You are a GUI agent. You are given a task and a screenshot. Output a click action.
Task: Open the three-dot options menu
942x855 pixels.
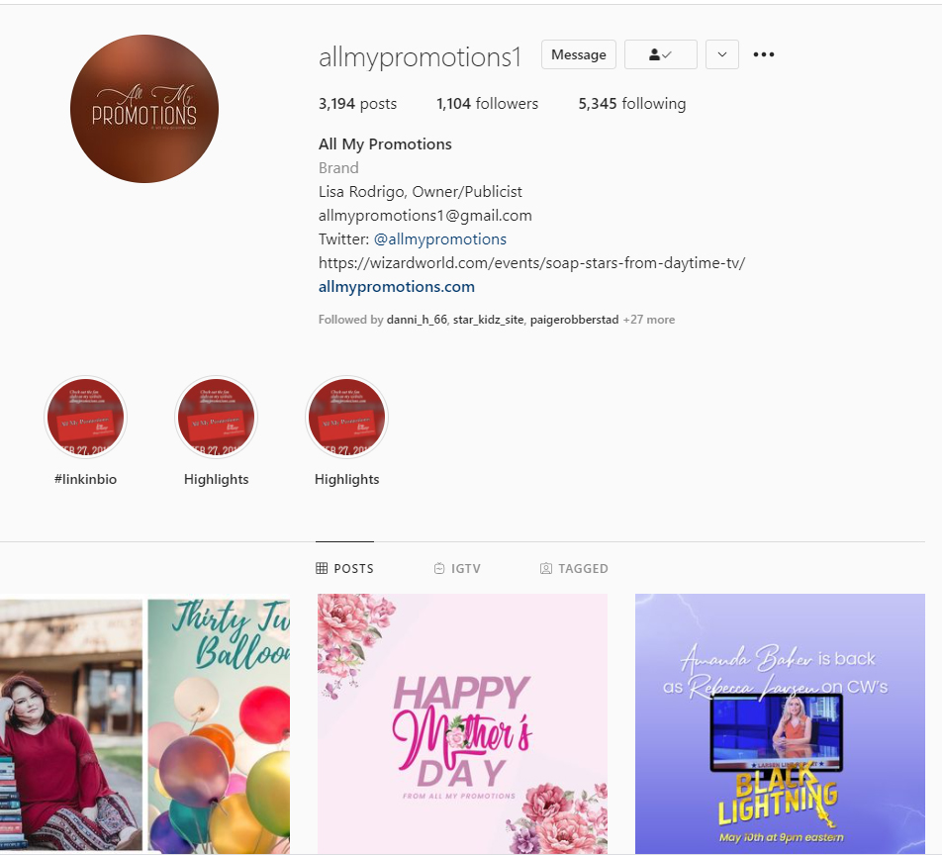[x=764, y=54]
